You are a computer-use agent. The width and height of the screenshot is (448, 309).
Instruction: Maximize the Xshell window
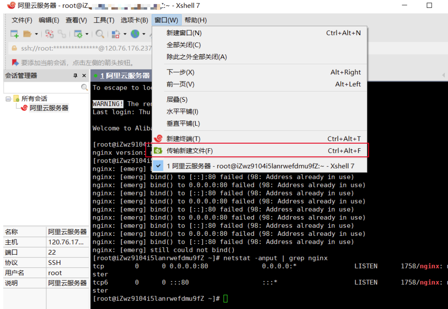coord(429,5)
